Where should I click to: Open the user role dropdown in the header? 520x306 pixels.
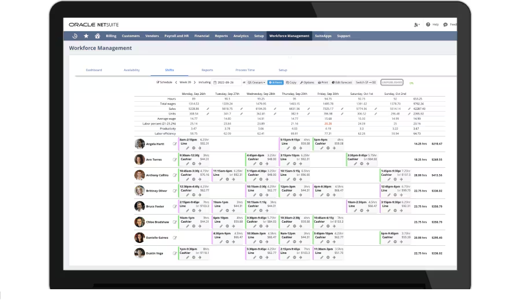tap(417, 25)
